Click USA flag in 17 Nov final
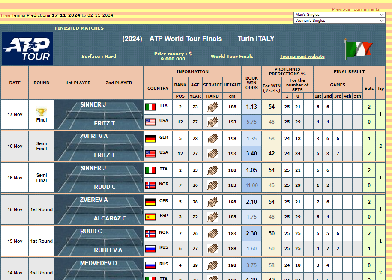Viewport: 392px width, 280px height. tap(150, 122)
